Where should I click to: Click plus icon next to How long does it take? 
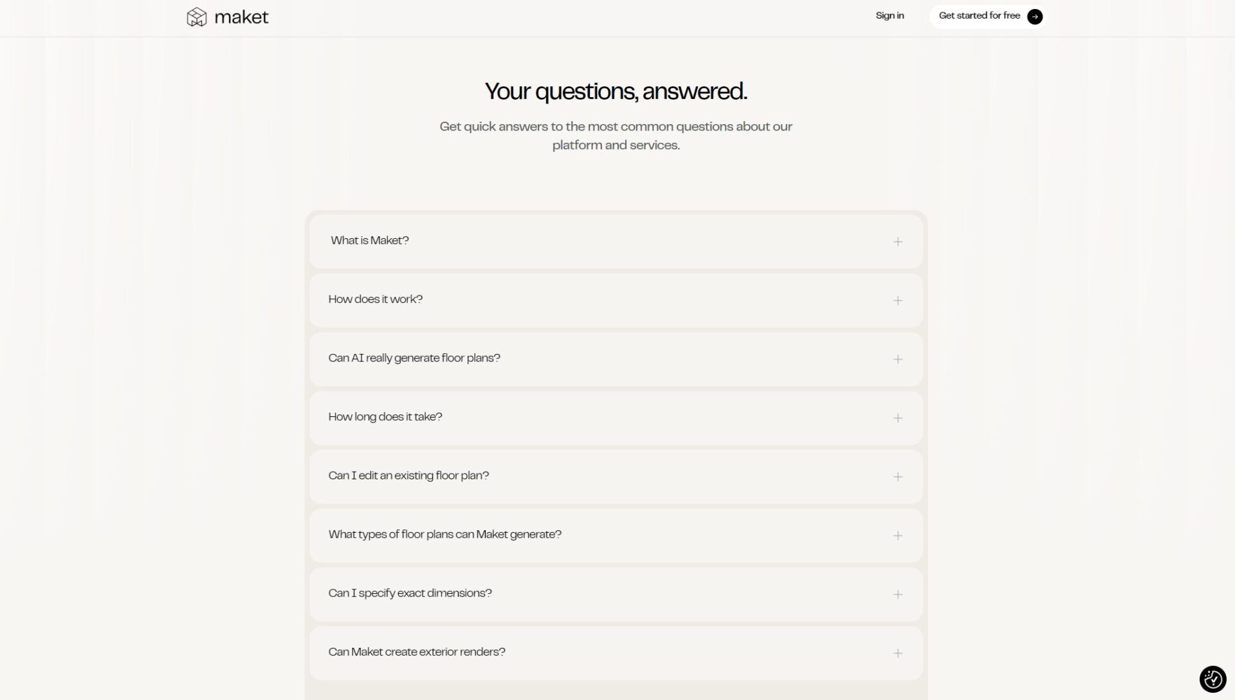(x=898, y=418)
